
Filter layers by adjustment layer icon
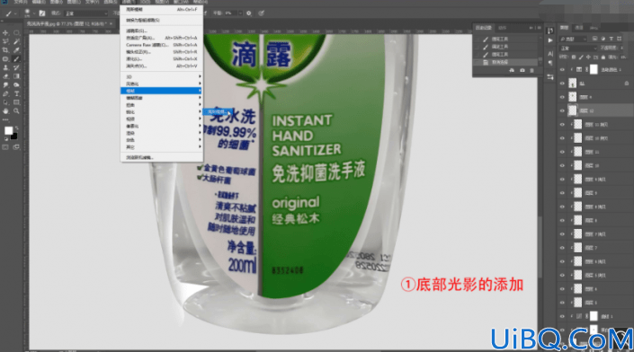(x=603, y=39)
